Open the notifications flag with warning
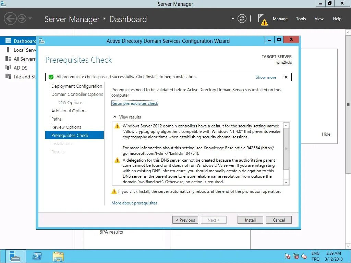 click(262, 20)
